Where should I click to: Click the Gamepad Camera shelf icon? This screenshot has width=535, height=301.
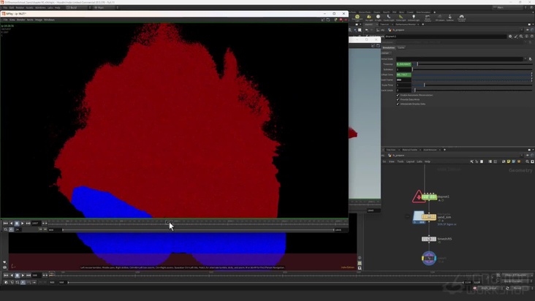click(x=461, y=17)
